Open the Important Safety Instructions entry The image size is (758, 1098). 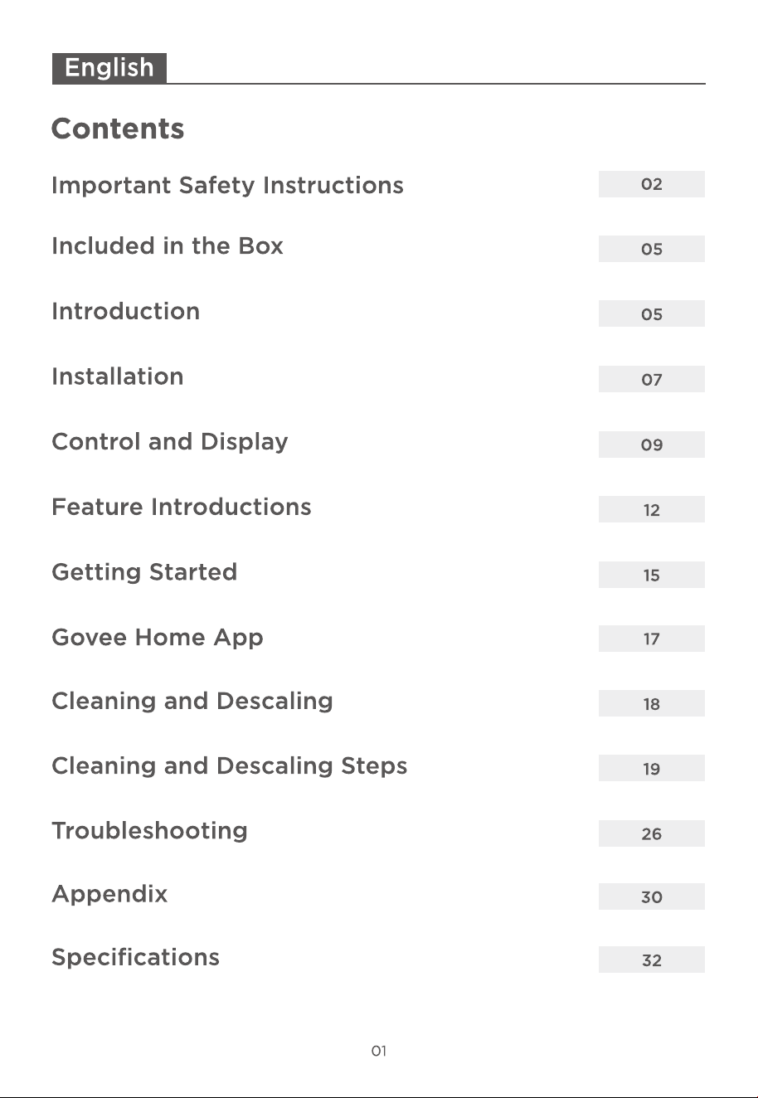point(227,185)
